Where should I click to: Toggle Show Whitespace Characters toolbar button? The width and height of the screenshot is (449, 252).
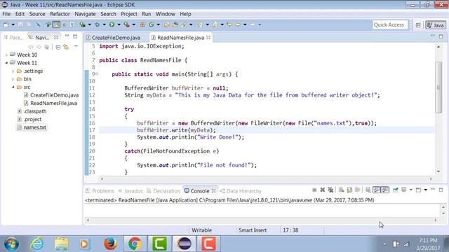(72, 25)
